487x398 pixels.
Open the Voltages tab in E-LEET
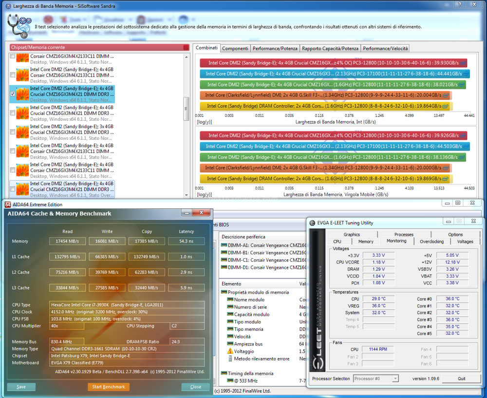(465, 242)
